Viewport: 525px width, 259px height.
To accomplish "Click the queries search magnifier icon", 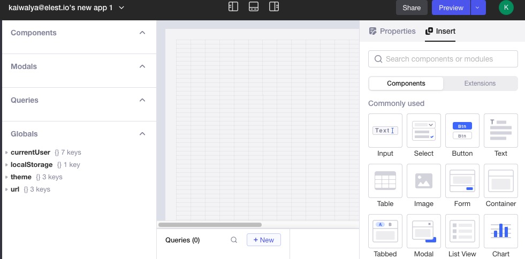I will tap(234, 240).
